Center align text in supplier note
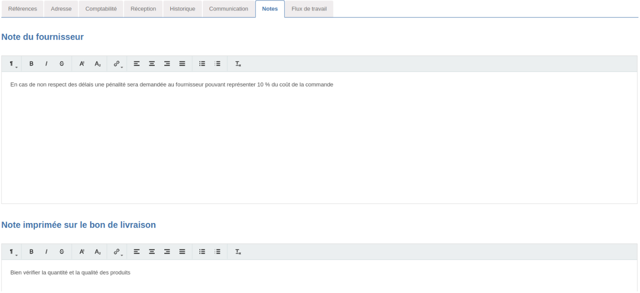 pos(152,64)
